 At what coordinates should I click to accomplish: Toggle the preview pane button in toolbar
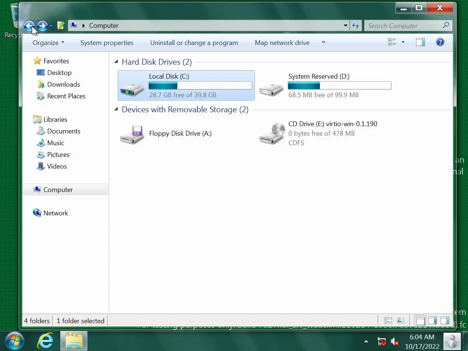[x=420, y=42]
